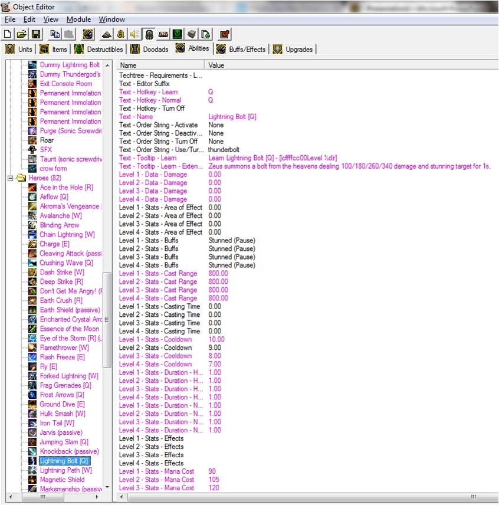Click the Save floppy disk icon

click(36, 34)
